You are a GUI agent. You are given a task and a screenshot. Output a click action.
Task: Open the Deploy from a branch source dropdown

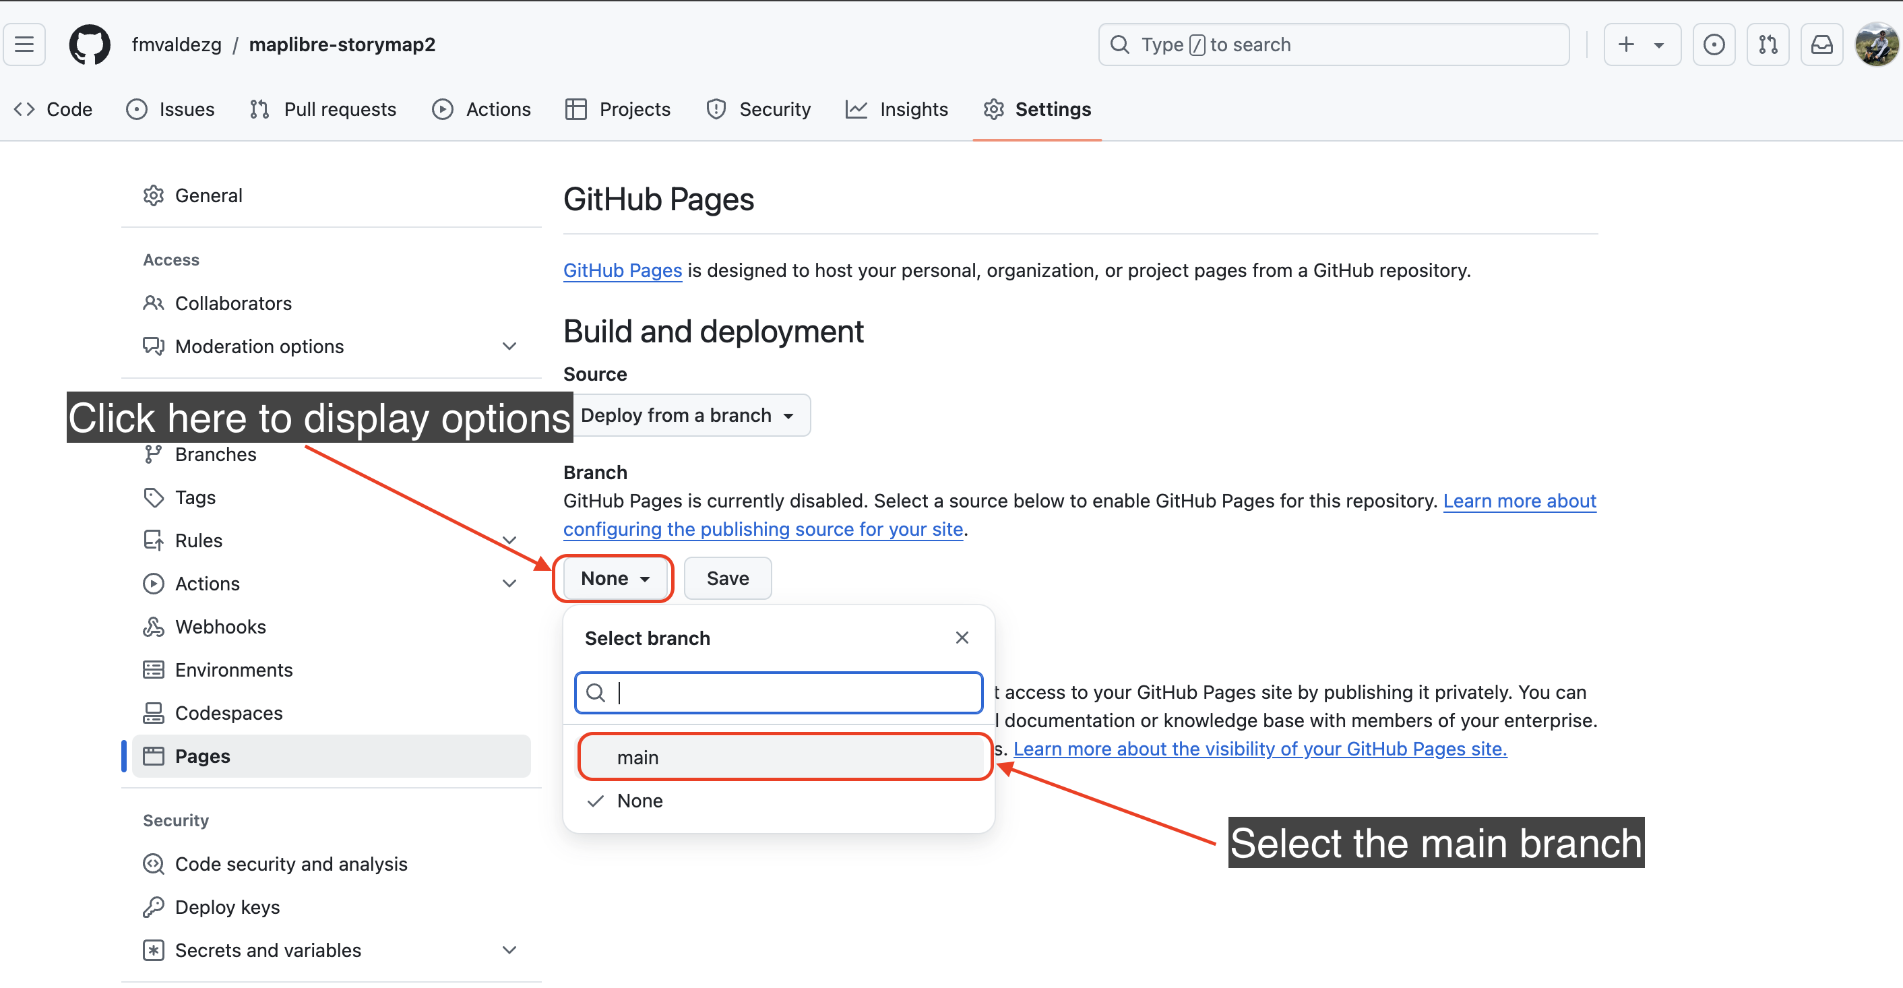(x=692, y=414)
